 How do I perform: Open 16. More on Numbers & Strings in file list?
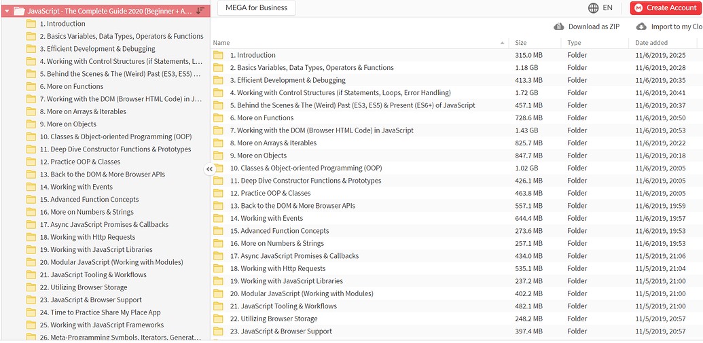[x=276, y=243]
